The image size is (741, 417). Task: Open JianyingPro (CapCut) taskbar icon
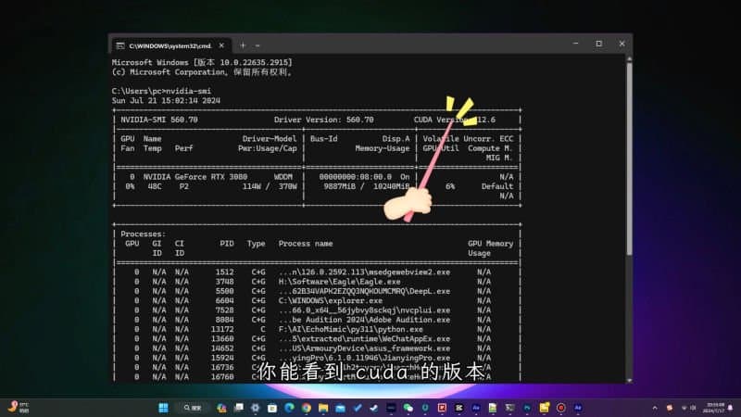(x=458, y=408)
